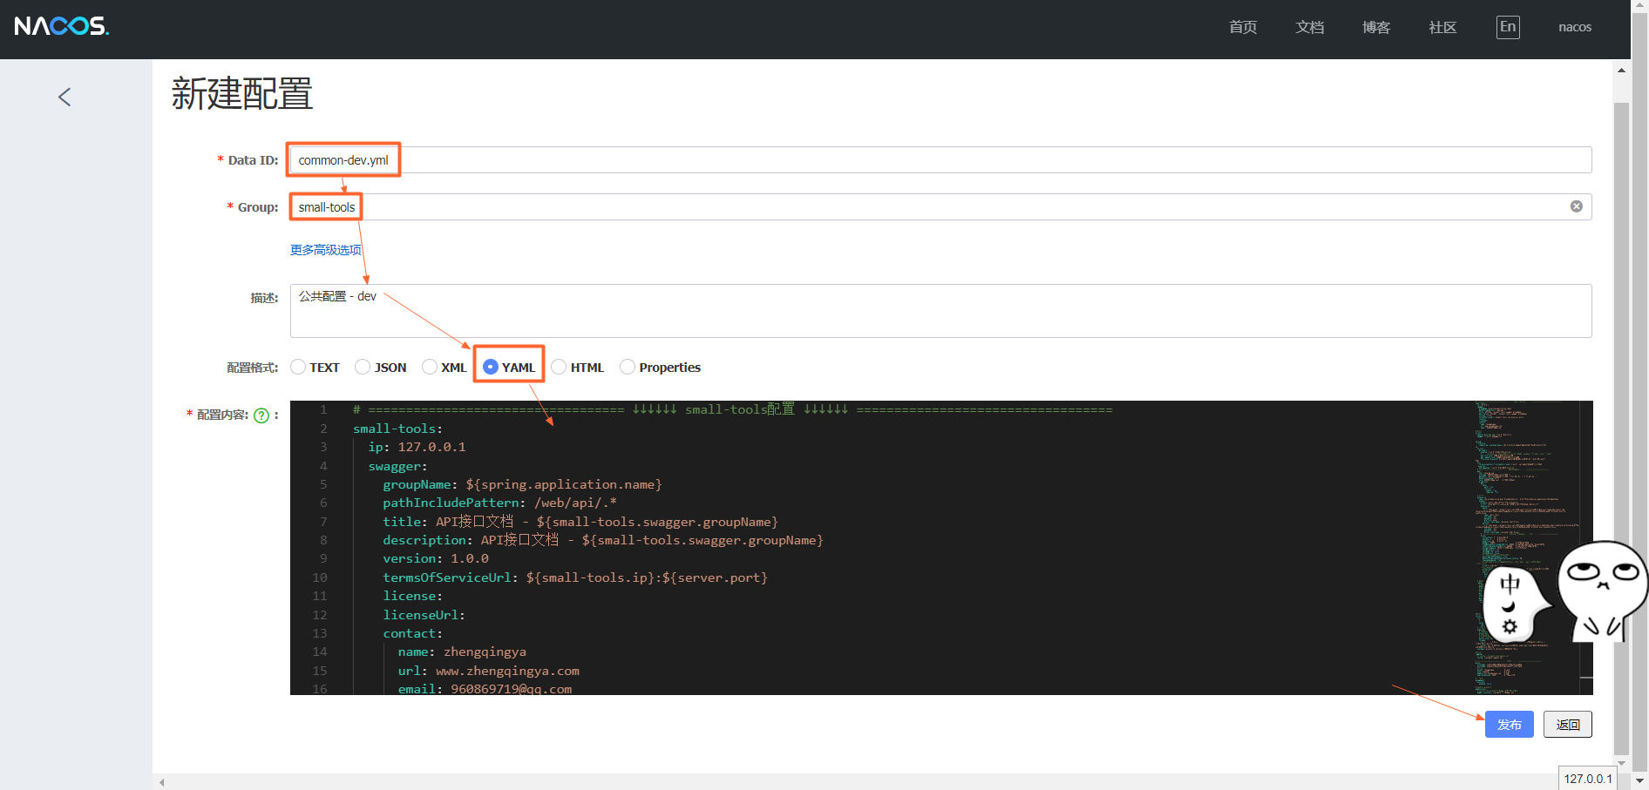Click the 'pathIncludePattern' line in editor
Image resolution: width=1649 pixels, height=790 pixels.
tap(499, 503)
